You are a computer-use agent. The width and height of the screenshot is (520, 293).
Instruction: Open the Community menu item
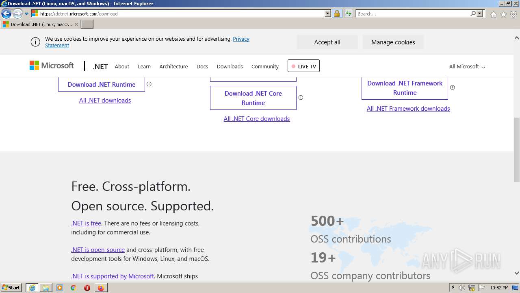click(265, 66)
